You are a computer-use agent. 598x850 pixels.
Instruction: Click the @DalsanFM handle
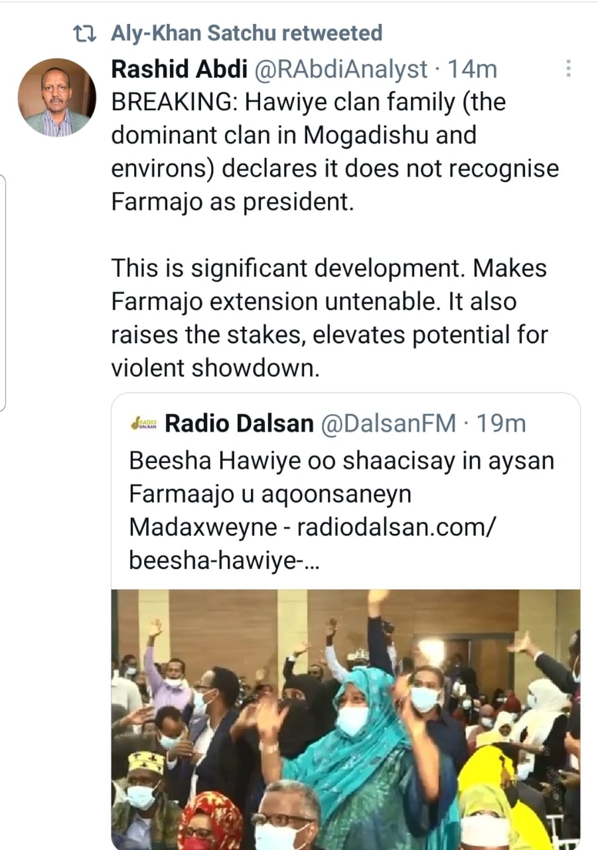388,424
